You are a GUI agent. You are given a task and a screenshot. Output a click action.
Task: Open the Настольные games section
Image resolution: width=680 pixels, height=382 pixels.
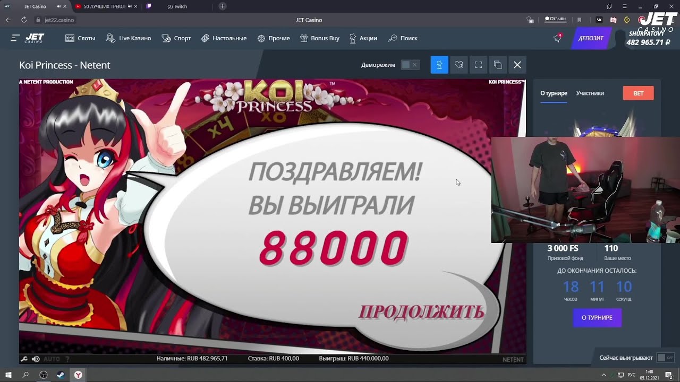(224, 38)
